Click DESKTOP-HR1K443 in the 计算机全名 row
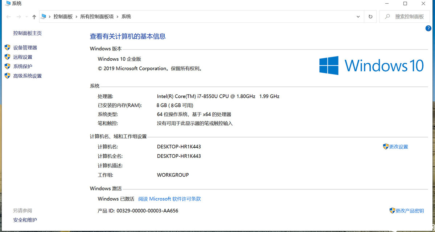The width and height of the screenshot is (435, 232). [x=179, y=156]
